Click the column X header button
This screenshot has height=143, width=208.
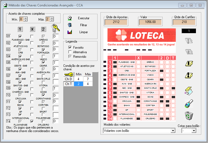tap(32, 29)
